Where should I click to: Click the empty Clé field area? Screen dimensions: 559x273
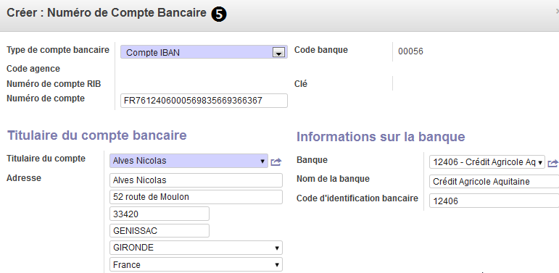click(x=474, y=84)
